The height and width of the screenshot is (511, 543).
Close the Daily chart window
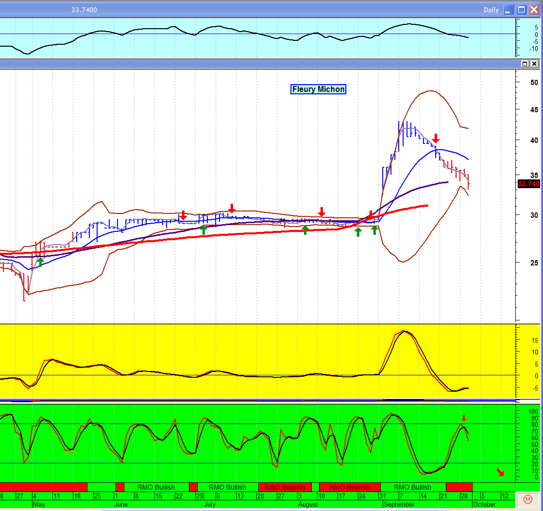pyautogui.click(x=534, y=10)
